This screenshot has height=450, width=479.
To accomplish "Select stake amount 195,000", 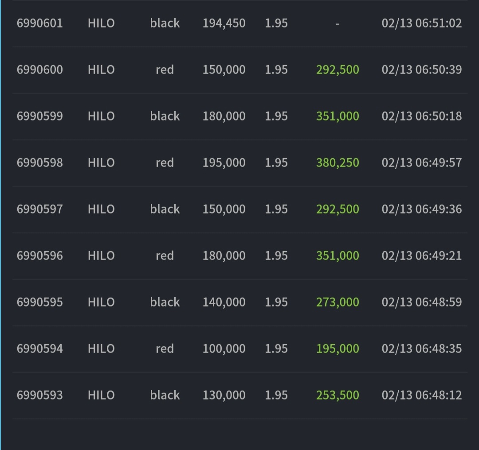I will pos(224,163).
